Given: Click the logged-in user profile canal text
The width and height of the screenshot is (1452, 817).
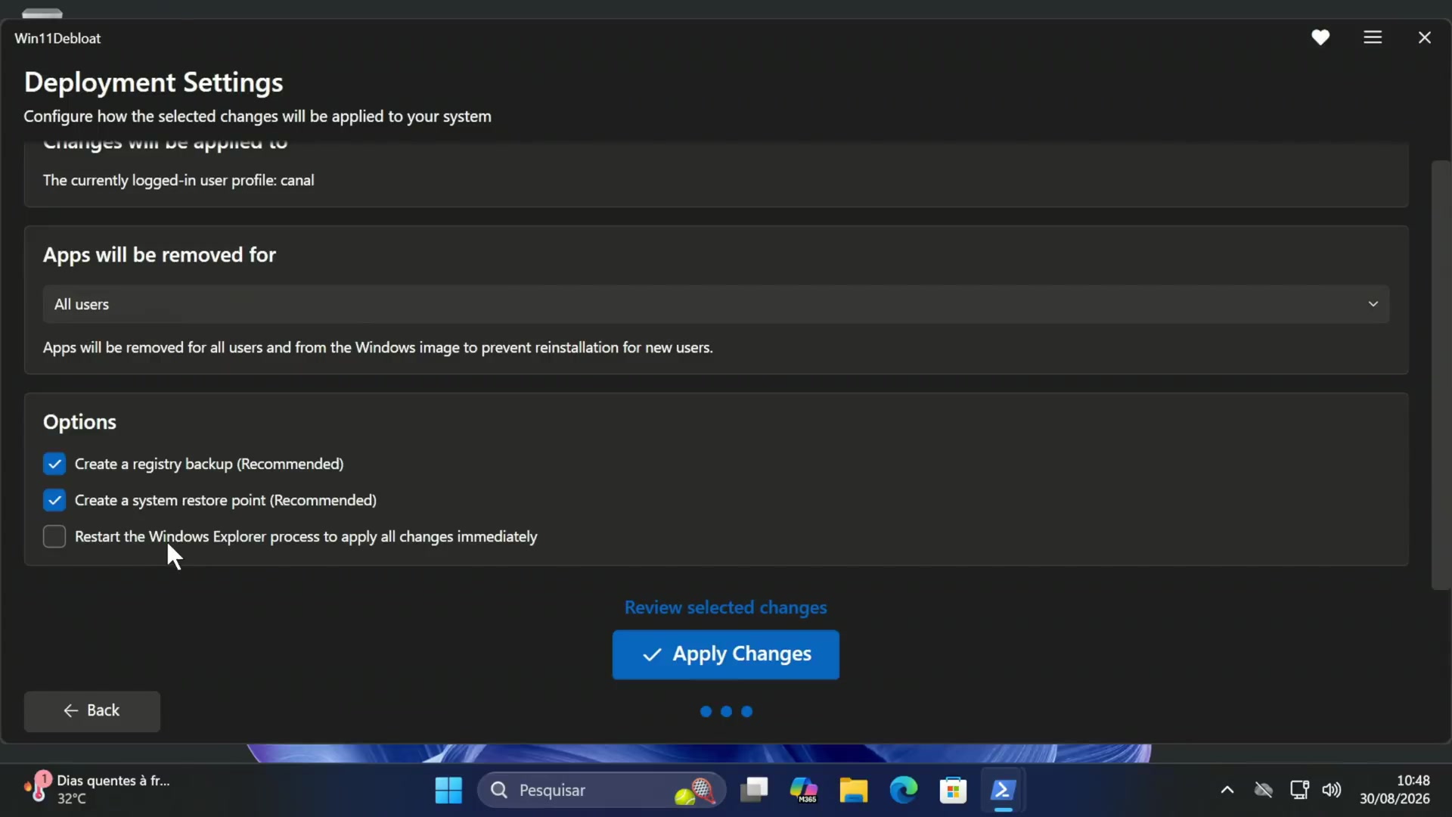Looking at the screenshot, I should [x=178, y=180].
